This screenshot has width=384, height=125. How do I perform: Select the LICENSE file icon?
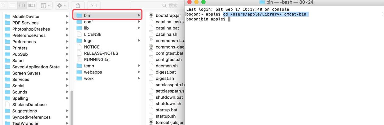[79, 34]
